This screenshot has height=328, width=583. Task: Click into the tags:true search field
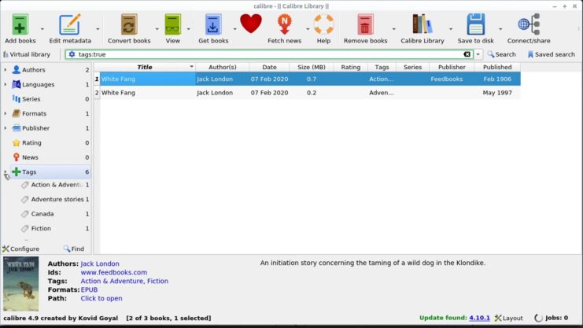coord(269,54)
